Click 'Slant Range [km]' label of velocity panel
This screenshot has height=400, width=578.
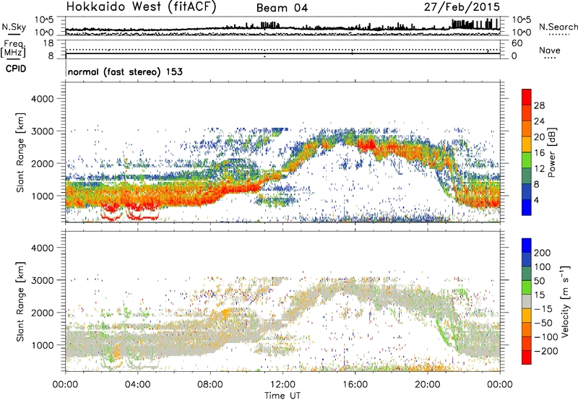click(x=20, y=302)
